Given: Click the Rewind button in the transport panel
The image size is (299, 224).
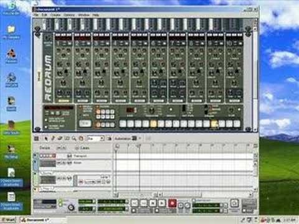Looking at the screenshot, I should (x=135, y=203).
